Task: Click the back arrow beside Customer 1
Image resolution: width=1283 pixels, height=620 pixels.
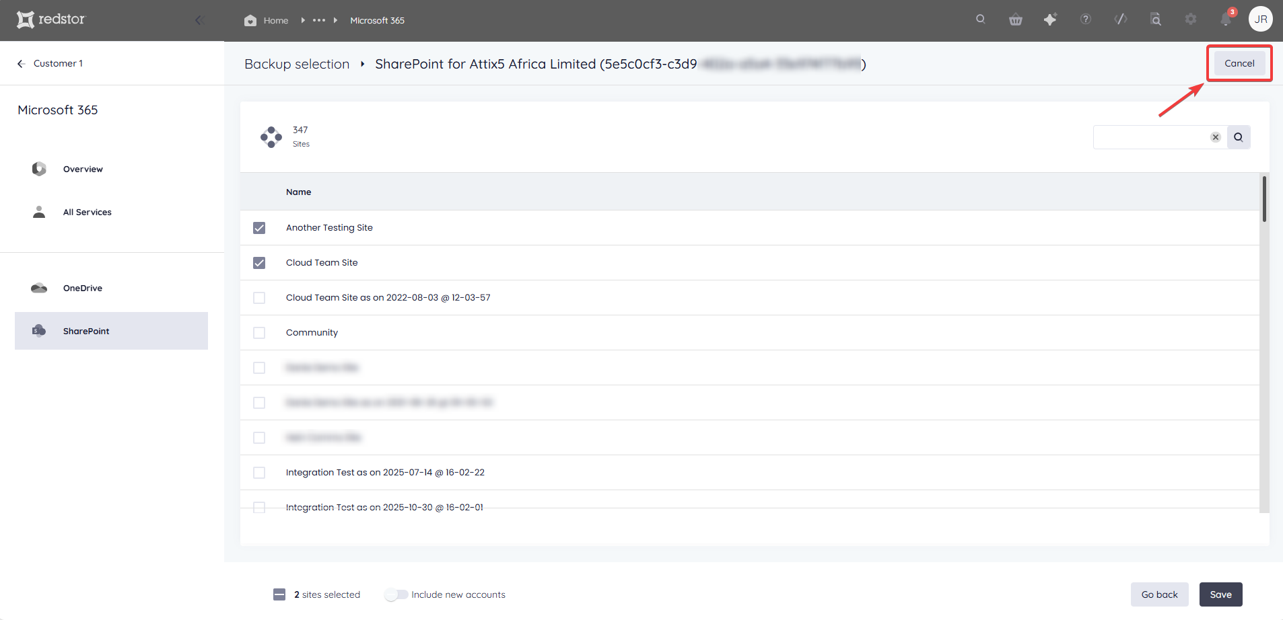Action: pos(21,63)
